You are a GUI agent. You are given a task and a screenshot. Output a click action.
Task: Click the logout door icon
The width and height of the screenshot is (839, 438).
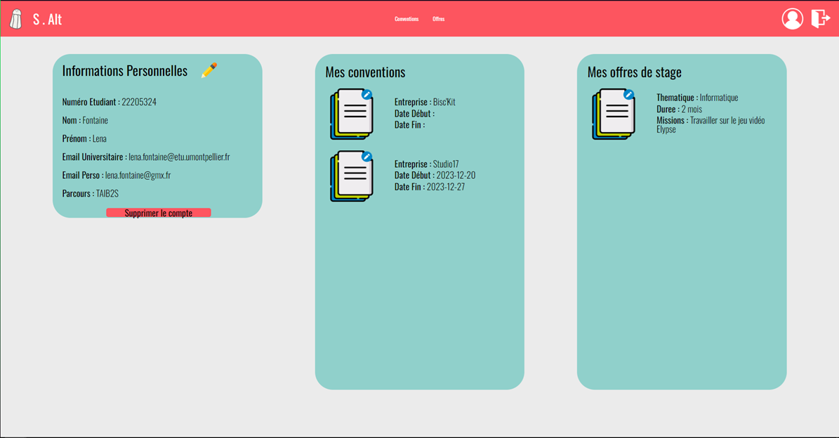(x=820, y=18)
